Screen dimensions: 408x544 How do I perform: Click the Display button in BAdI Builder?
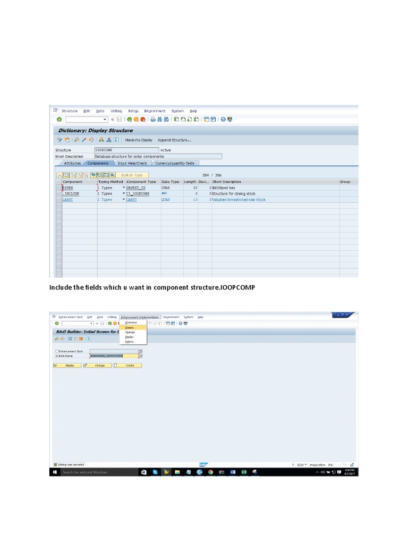pyautogui.click(x=67, y=365)
